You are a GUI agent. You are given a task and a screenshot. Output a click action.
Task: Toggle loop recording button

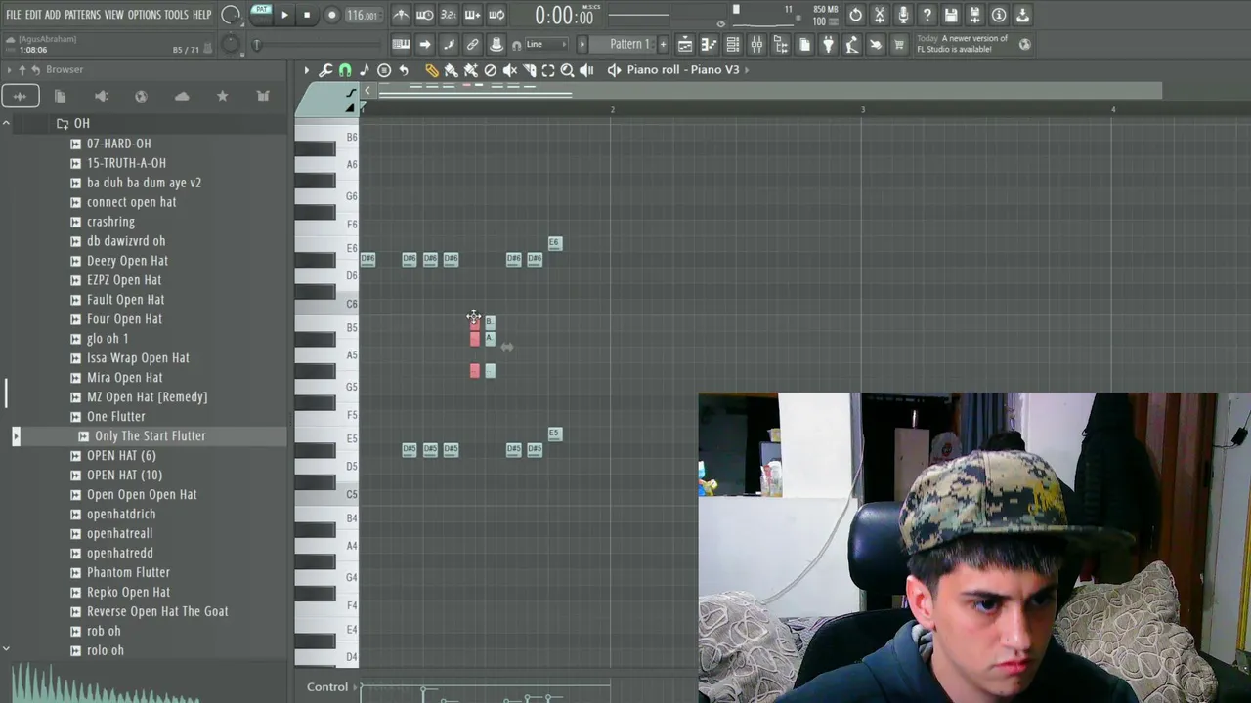[496, 15]
